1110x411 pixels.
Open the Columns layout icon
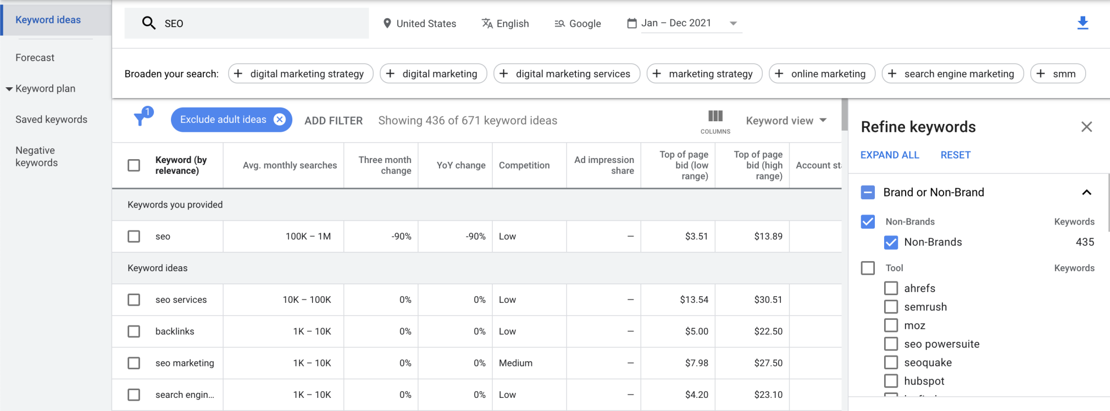(715, 116)
